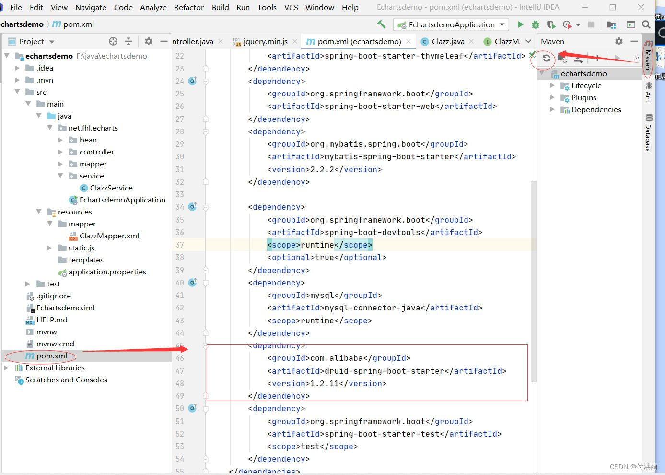Expand the Dependencies node in Maven
Image resolution: width=665 pixels, height=475 pixels.
tap(552, 109)
